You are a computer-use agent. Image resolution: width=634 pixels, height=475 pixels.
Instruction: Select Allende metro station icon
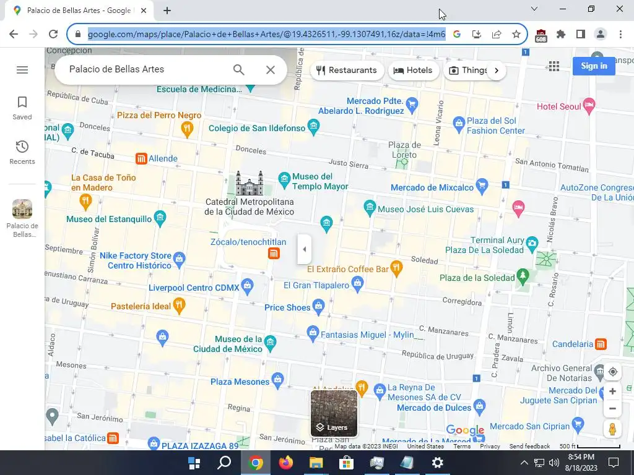pyautogui.click(x=141, y=159)
